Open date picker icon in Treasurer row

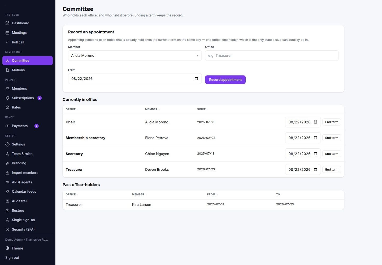pyautogui.click(x=315, y=170)
